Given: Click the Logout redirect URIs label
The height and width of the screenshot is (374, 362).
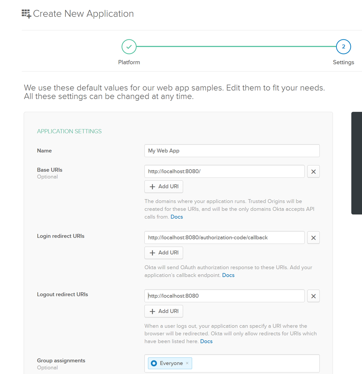Looking at the screenshot, I should point(63,294).
